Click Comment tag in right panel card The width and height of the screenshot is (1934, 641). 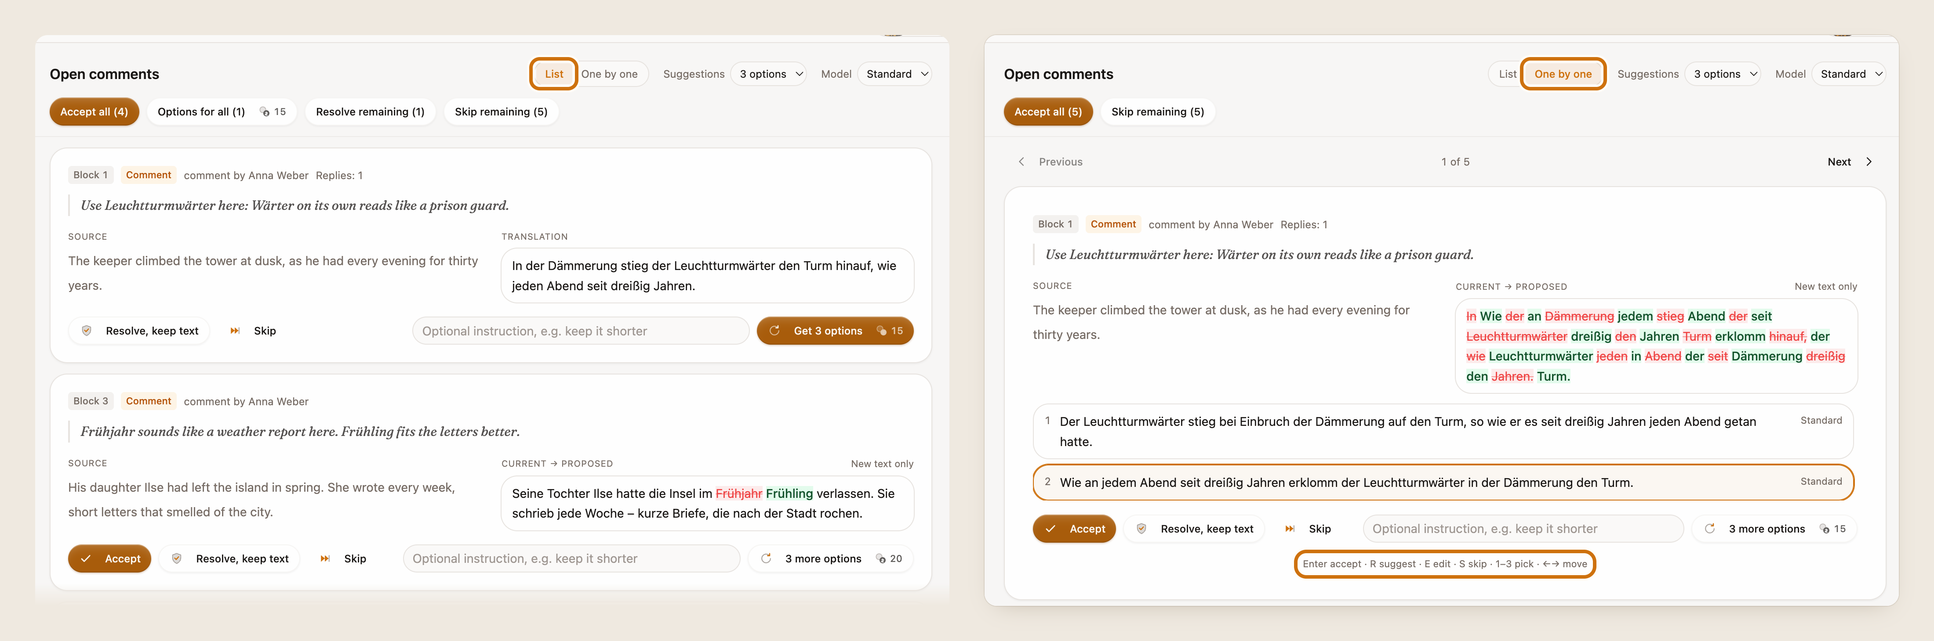pyautogui.click(x=1112, y=224)
